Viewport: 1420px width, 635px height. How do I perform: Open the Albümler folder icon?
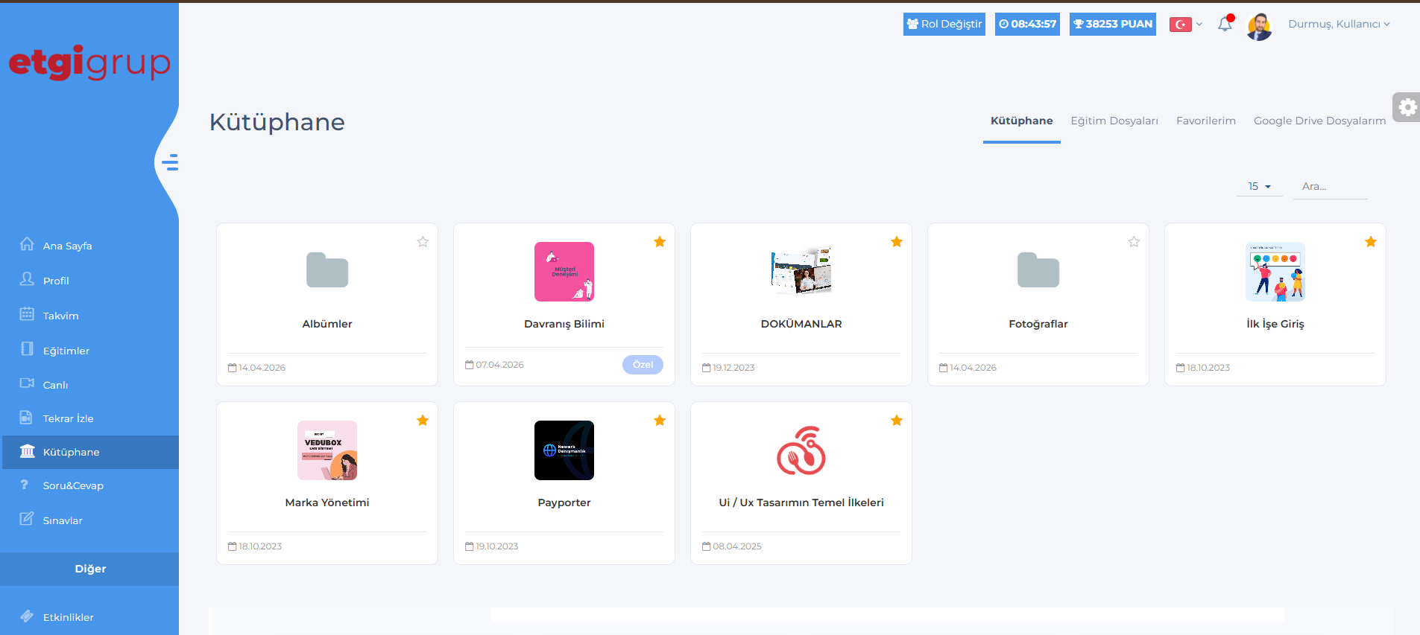(x=327, y=270)
